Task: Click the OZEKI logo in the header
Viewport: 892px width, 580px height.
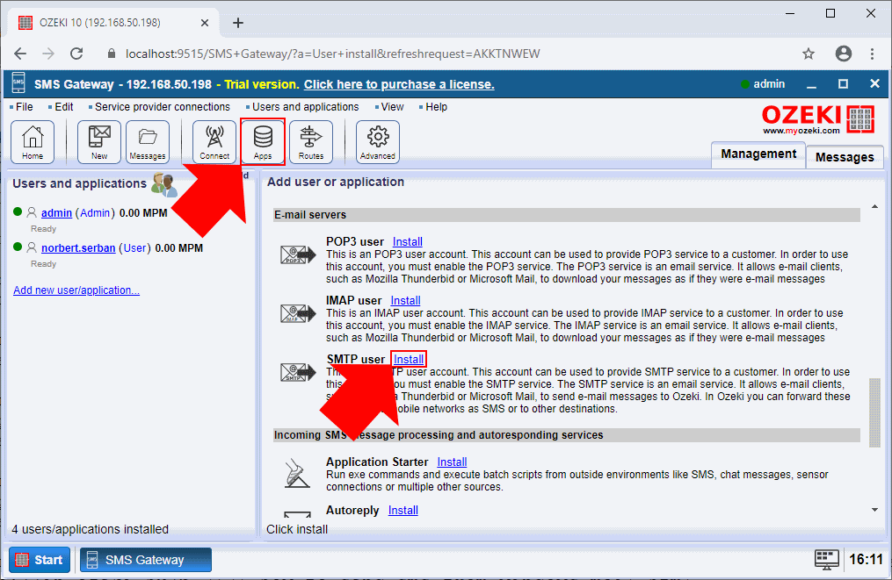Action: pos(818,119)
